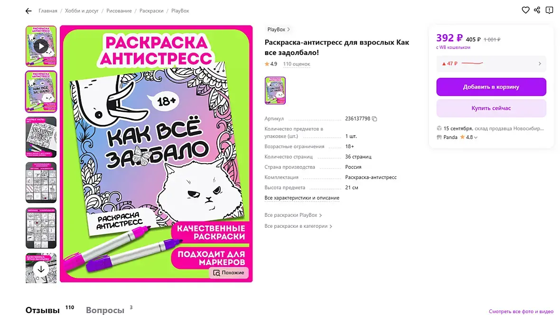Click the report complaint icon

549,10
